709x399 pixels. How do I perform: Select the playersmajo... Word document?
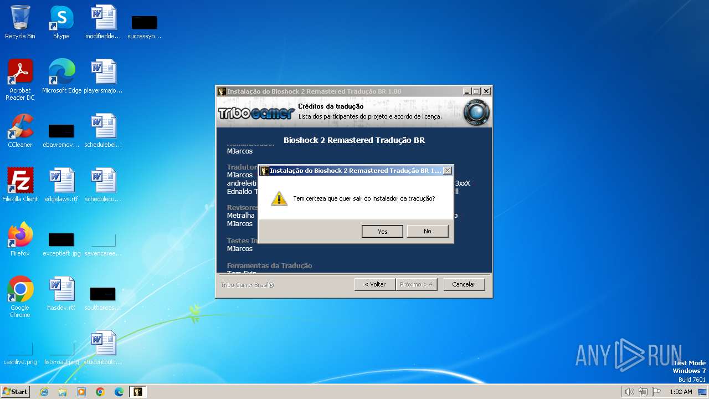tap(103, 76)
